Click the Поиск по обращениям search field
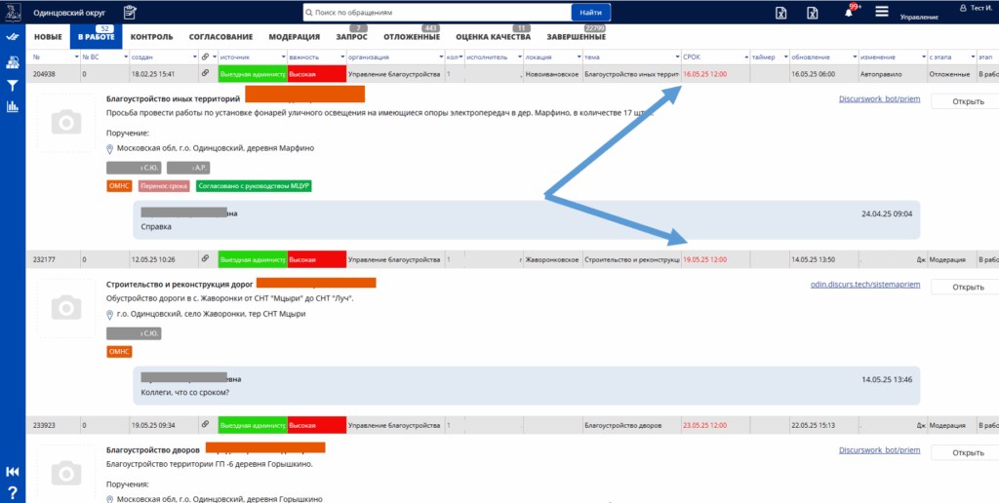 tap(437, 12)
